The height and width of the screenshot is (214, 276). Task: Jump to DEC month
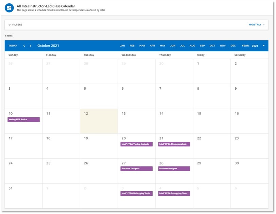point(233,46)
